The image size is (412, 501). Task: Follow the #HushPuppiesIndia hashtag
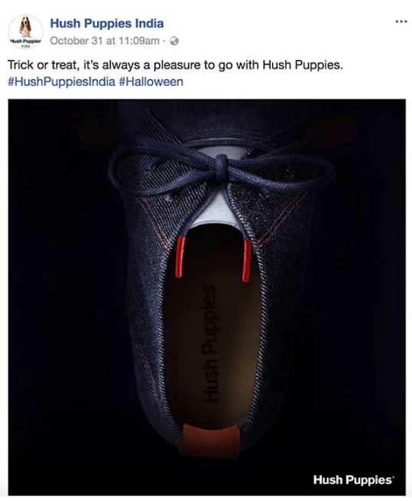tap(61, 81)
